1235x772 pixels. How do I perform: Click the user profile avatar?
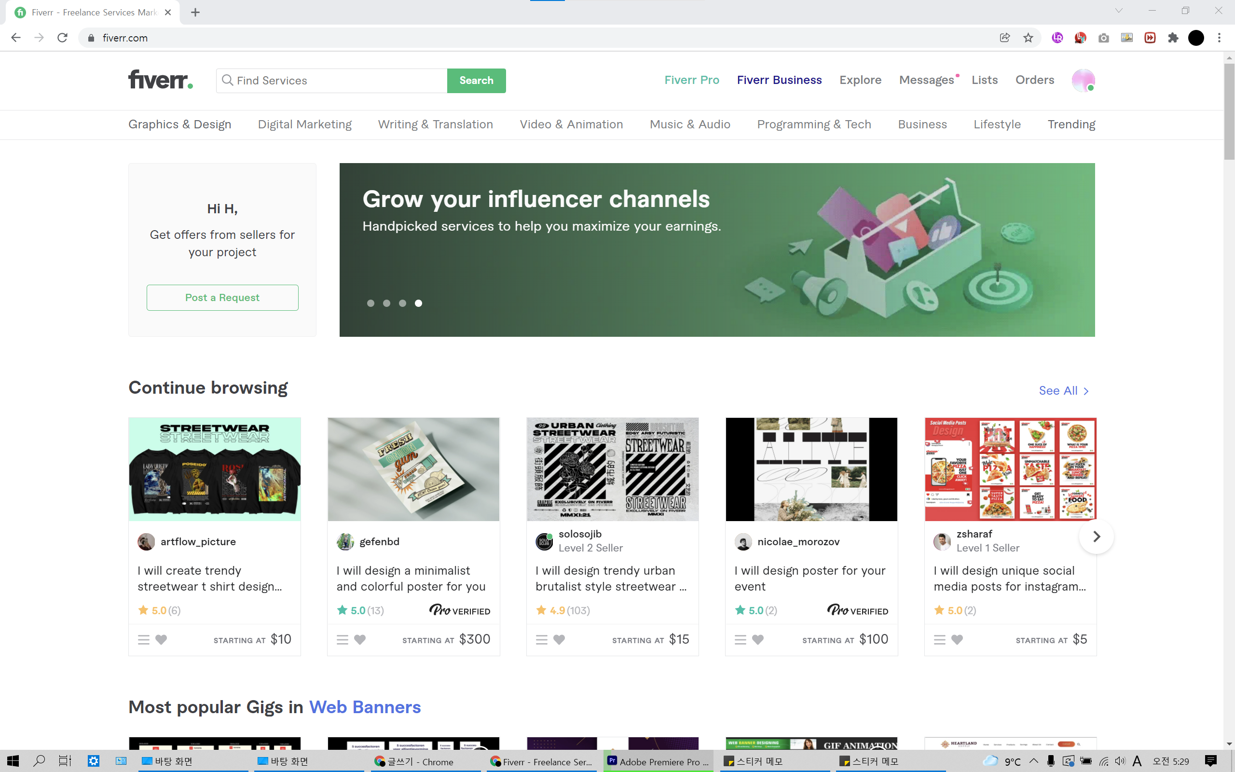pos(1083,80)
